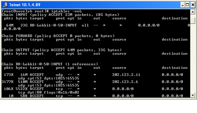Viewport: 197px width, 113px height.
Task: Click the 510M bytes value
Action: point(23,82)
